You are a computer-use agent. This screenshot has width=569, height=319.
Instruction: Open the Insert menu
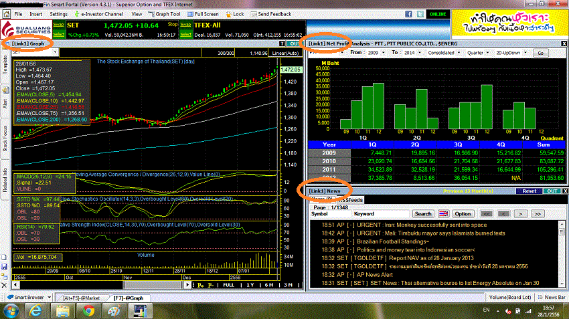pos(35,14)
